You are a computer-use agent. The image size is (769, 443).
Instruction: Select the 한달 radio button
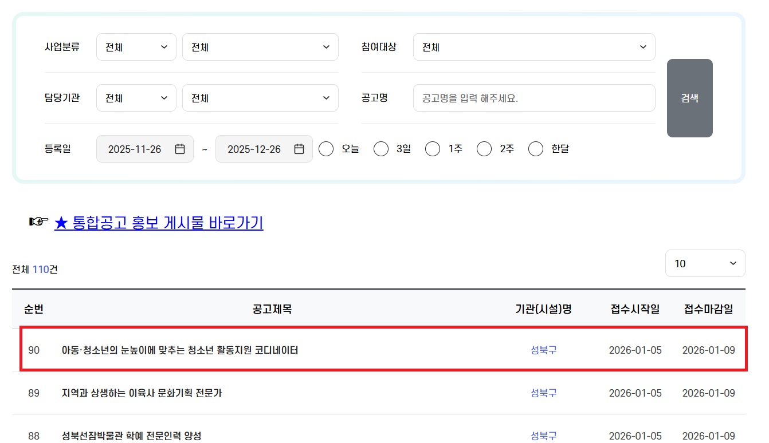coord(536,149)
